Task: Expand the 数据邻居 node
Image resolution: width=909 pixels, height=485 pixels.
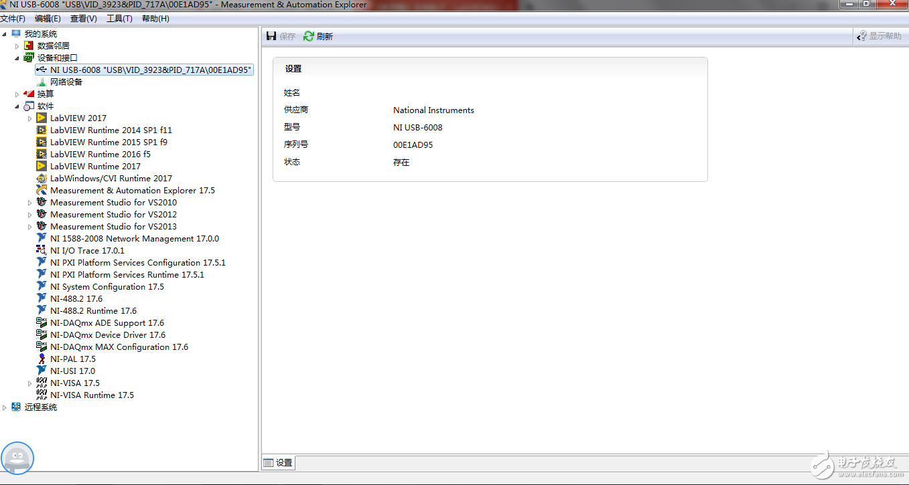Action: pyautogui.click(x=17, y=46)
